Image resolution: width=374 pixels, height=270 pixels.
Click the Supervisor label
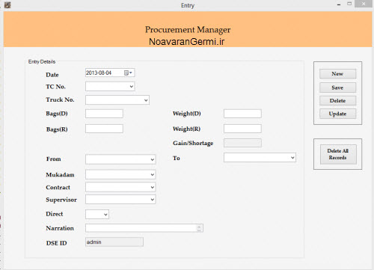[61, 200]
